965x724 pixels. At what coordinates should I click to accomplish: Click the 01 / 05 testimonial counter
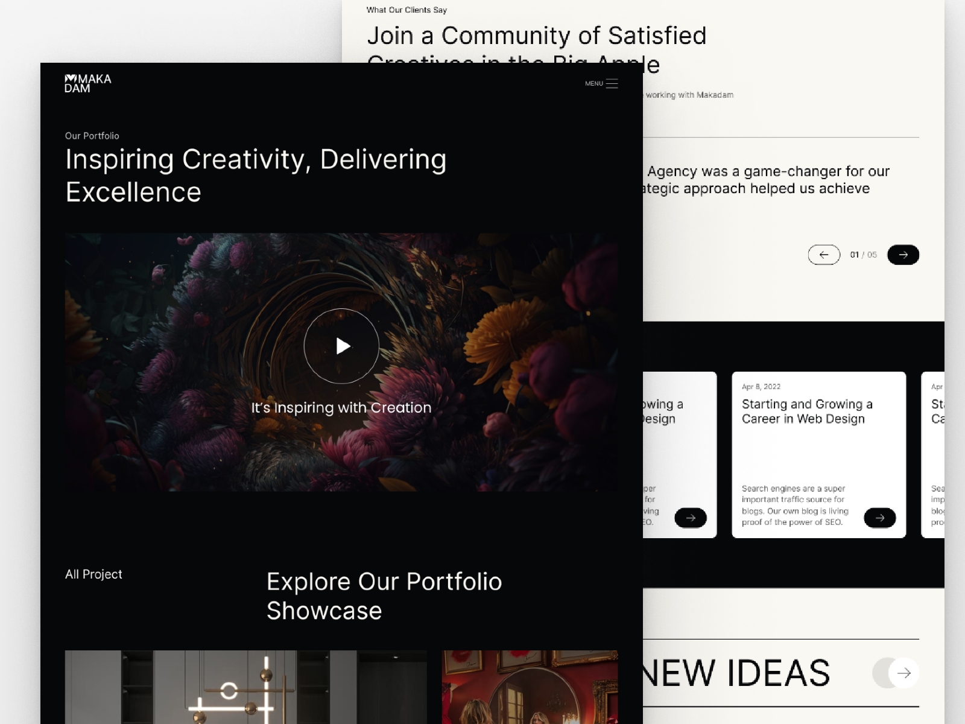coord(863,255)
